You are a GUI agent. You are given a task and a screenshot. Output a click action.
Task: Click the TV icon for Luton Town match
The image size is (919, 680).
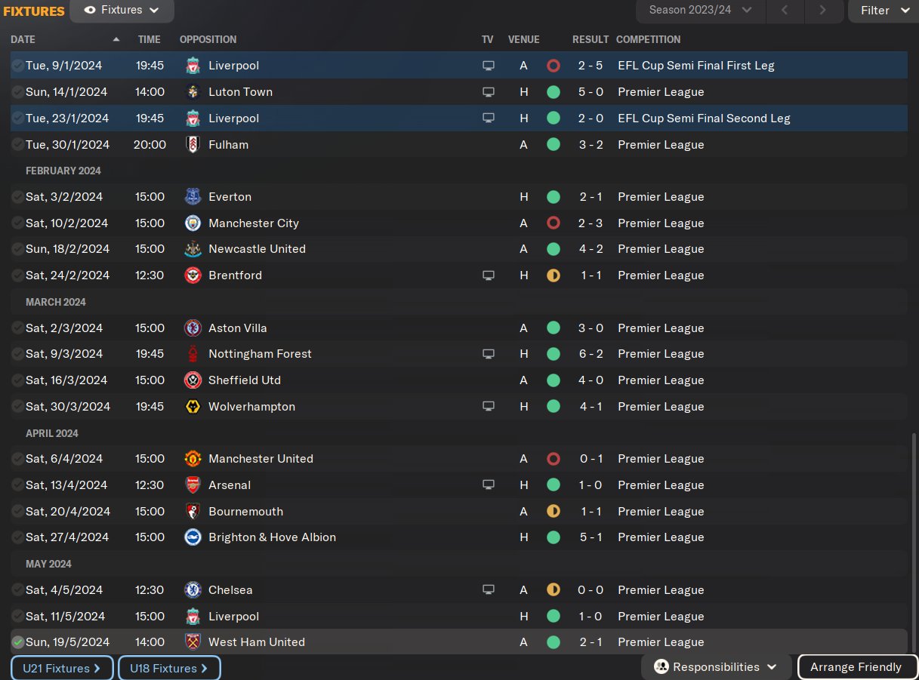(489, 92)
